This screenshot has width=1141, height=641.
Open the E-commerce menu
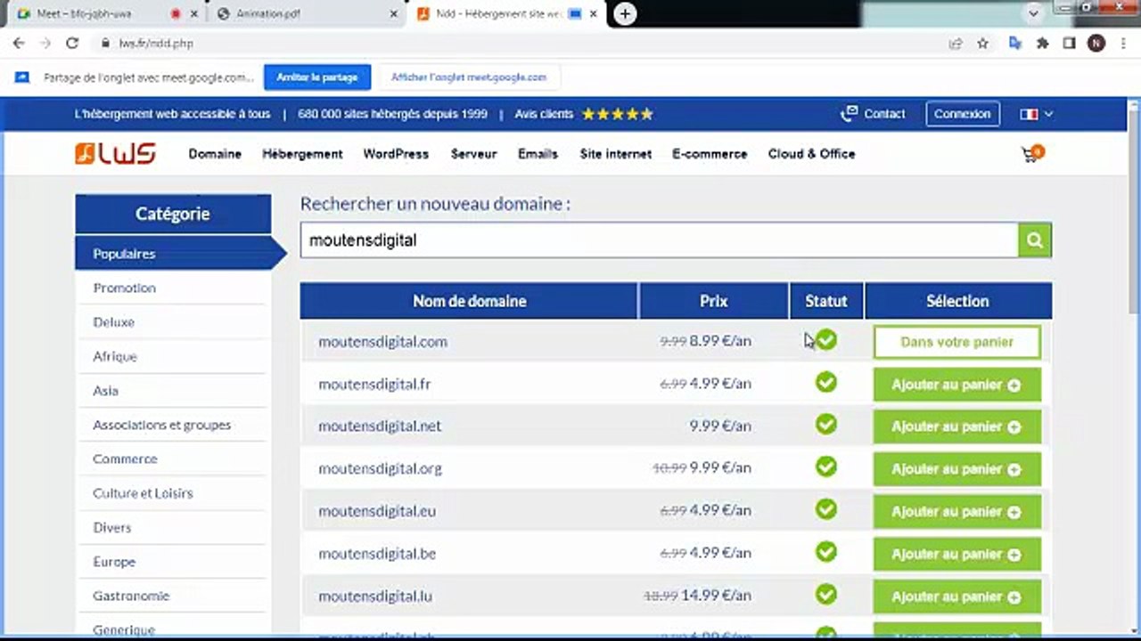point(710,154)
